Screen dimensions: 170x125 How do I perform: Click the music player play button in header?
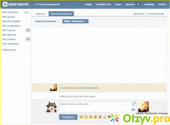coord(139,4)
